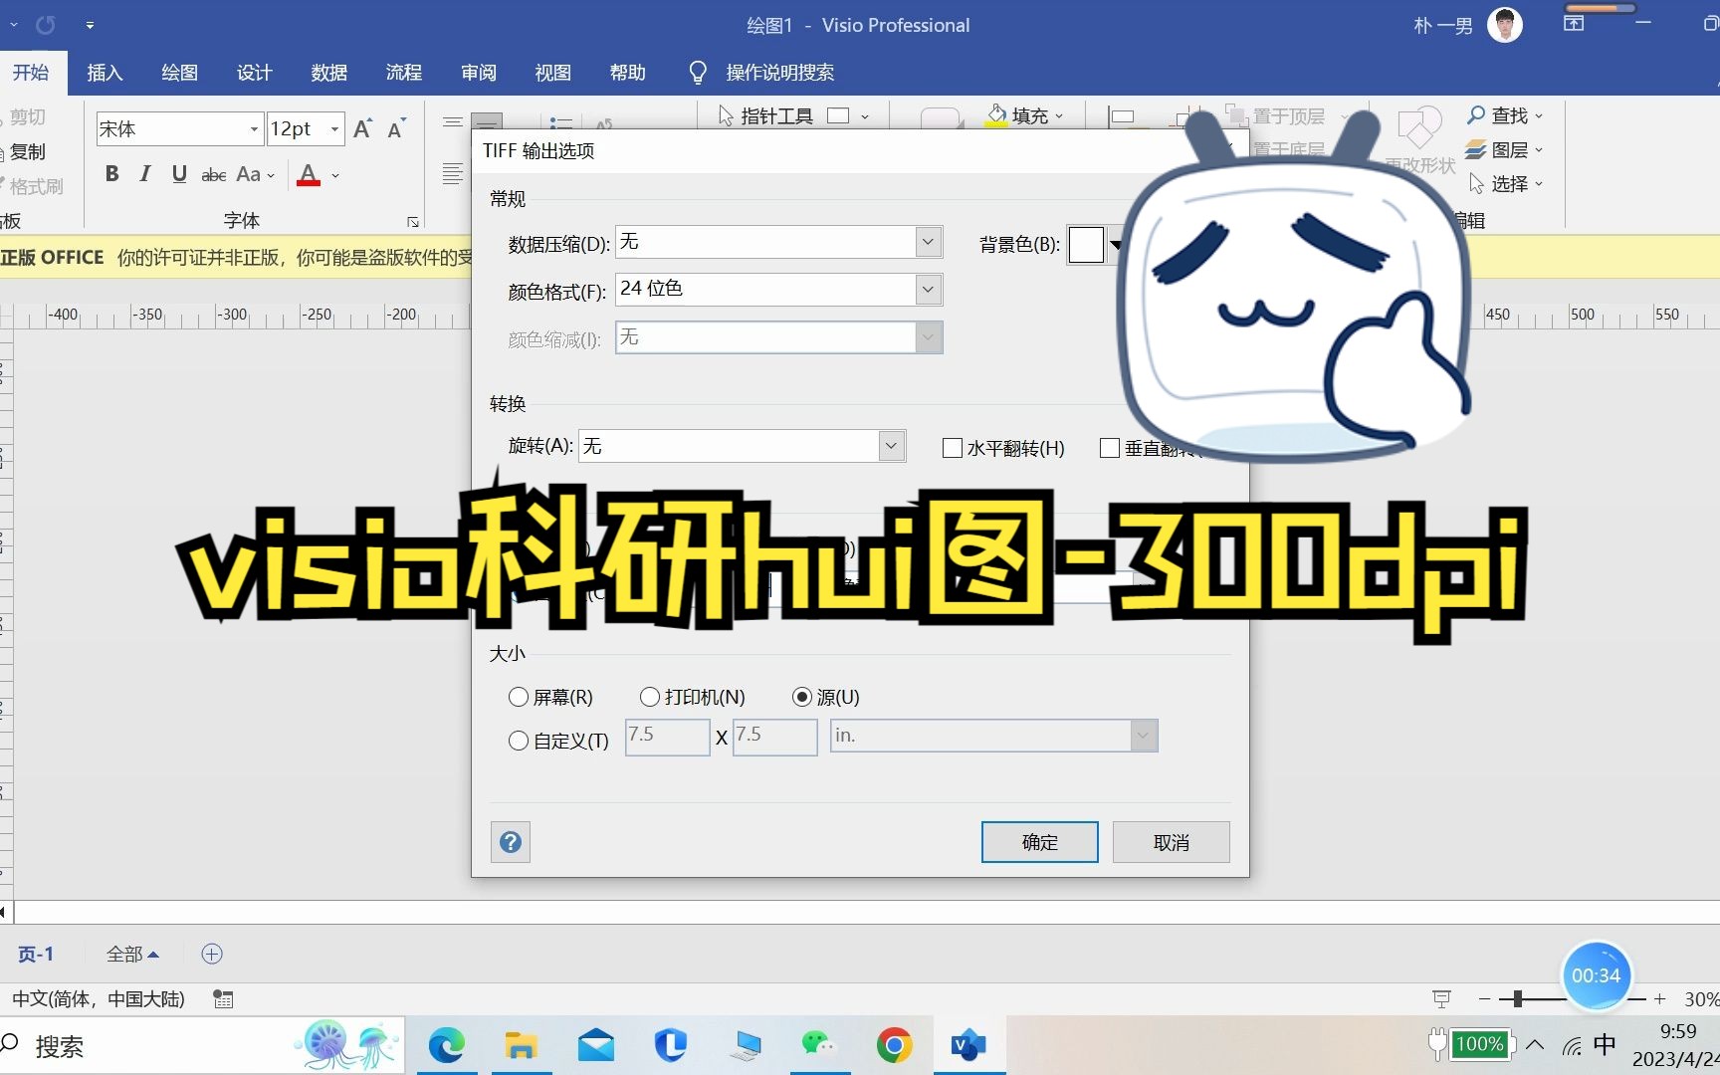Add a new page with the plus icon

coord(212,954)
